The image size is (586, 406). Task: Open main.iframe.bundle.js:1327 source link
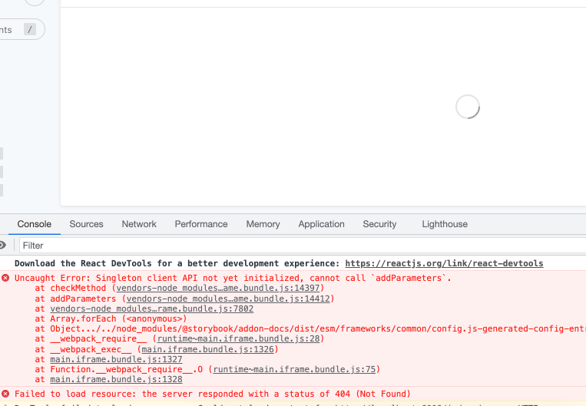coord(116,359)
